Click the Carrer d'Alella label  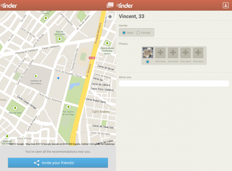[24, 138]
